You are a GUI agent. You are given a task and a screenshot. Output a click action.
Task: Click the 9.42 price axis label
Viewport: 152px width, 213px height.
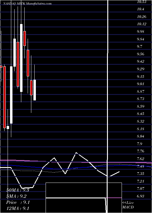[x=141, y=61]
